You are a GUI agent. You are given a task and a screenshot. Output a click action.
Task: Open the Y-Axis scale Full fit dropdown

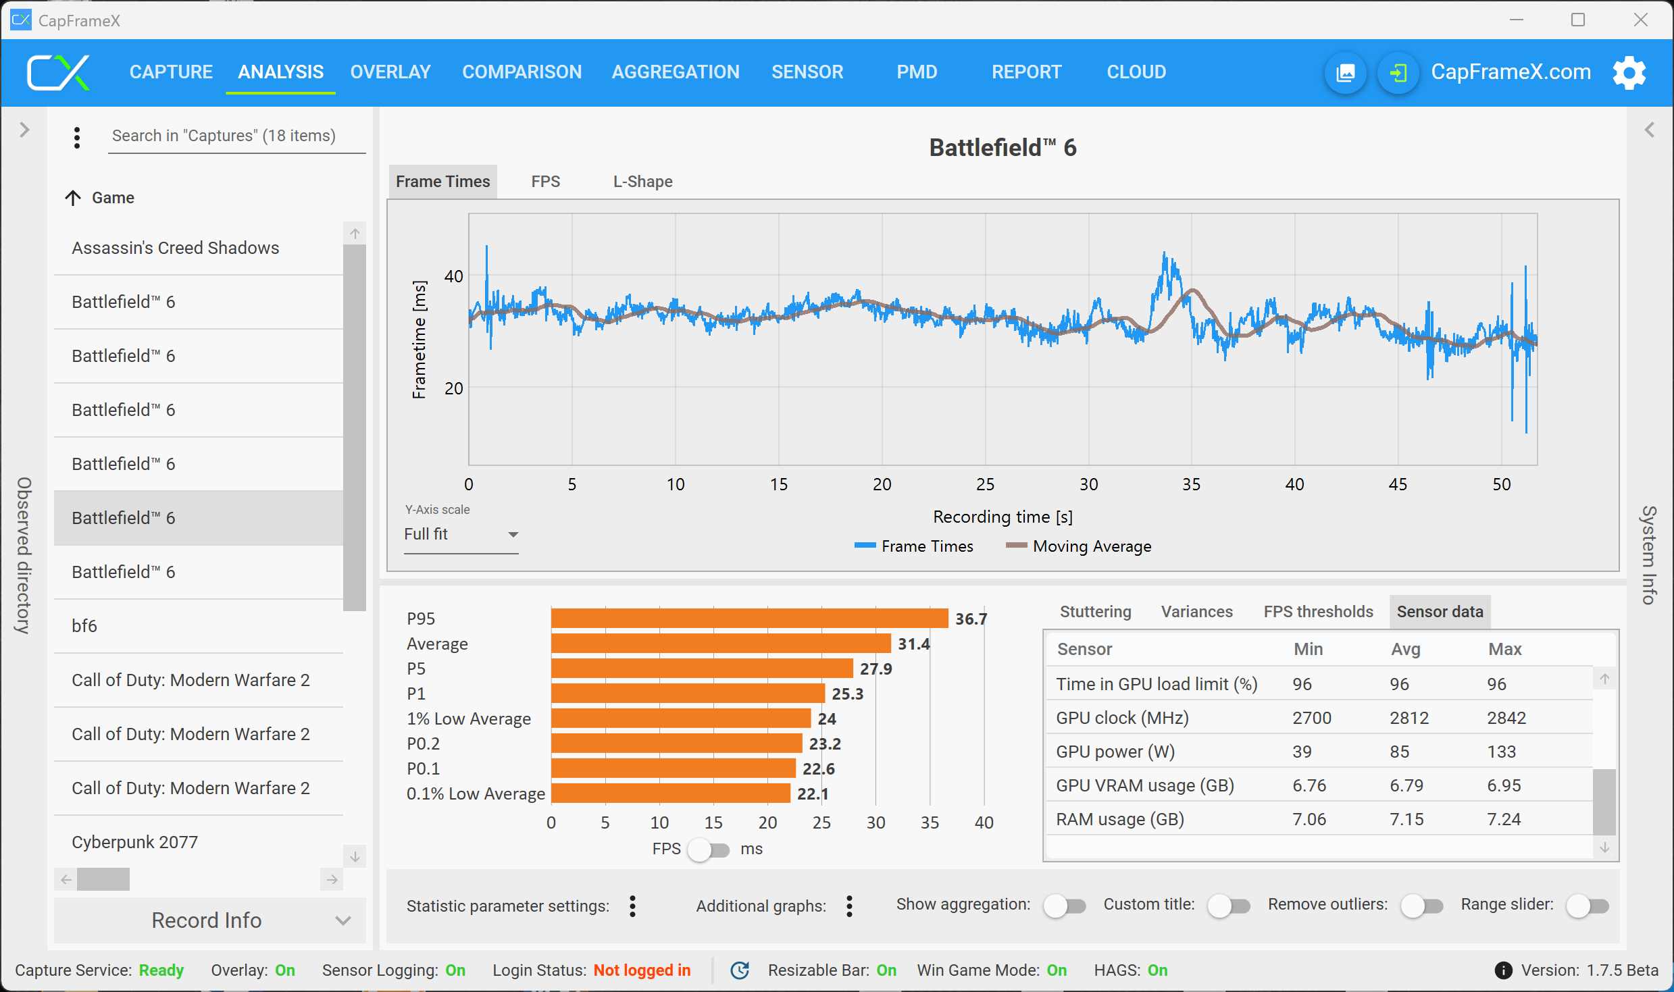point(461,534)
